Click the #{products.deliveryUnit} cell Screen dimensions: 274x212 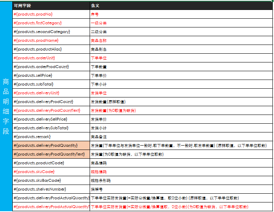(x=51, y=93)
